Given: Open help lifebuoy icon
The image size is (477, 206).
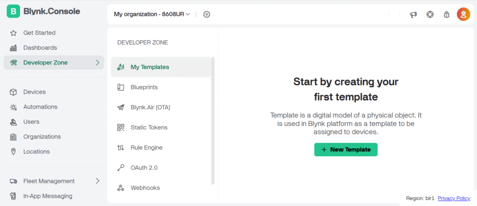Looking at the screenshot, I should 430,14.
